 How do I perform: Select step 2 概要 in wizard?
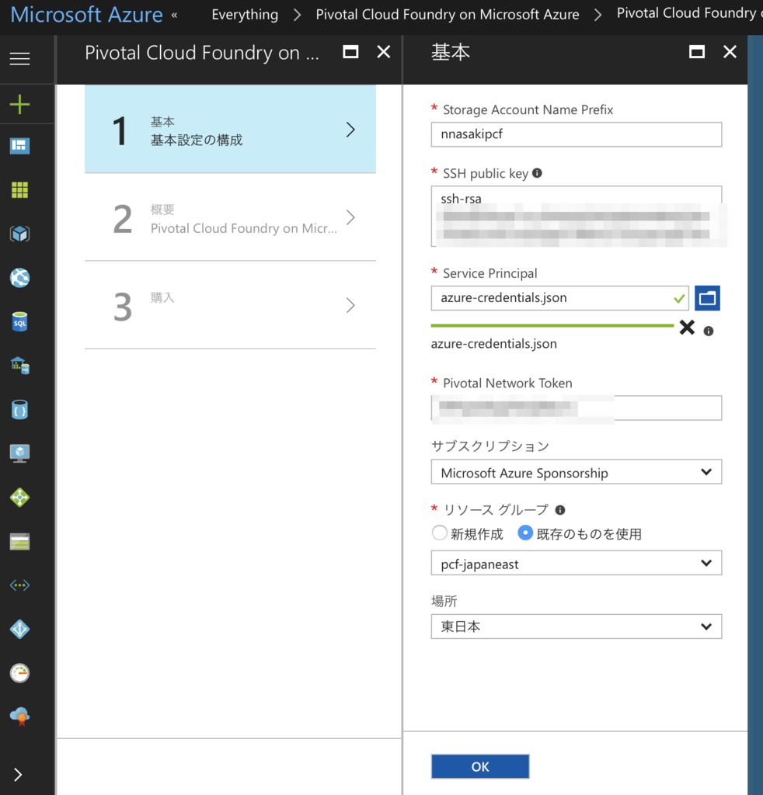pos(230,218)
